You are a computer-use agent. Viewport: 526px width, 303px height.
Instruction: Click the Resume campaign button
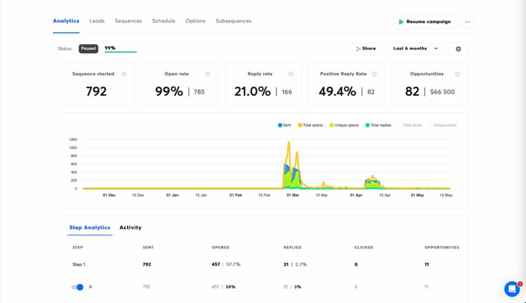pyautogui.click(x=425, y=22)
